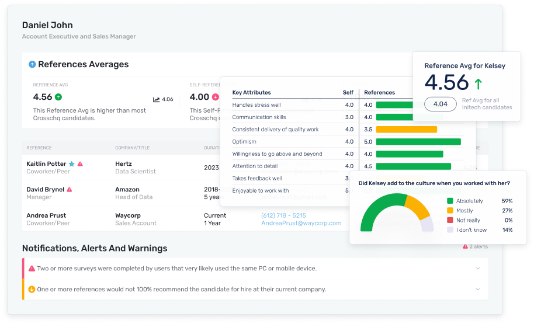
Task: Open the AndreaPrust@waycorp.com email link
Action: tap(301, 223)
